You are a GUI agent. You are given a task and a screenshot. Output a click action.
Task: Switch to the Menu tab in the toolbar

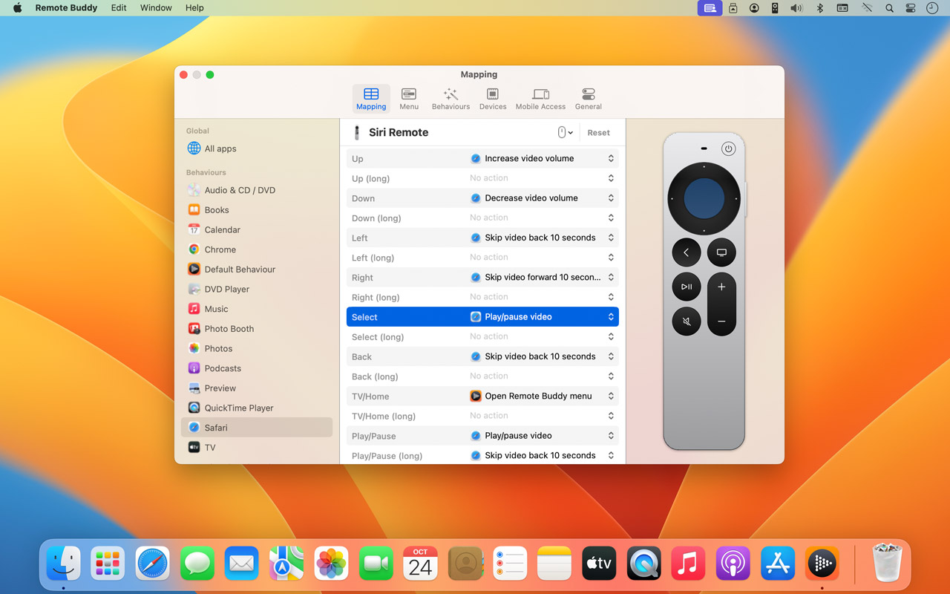tap(409, 98)
